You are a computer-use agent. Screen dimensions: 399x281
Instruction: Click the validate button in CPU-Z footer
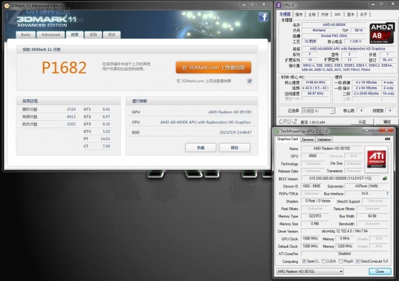(x=362, y=122)
